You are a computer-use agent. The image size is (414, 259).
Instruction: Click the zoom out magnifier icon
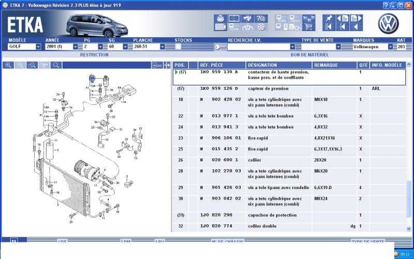(x=20, y=65)
